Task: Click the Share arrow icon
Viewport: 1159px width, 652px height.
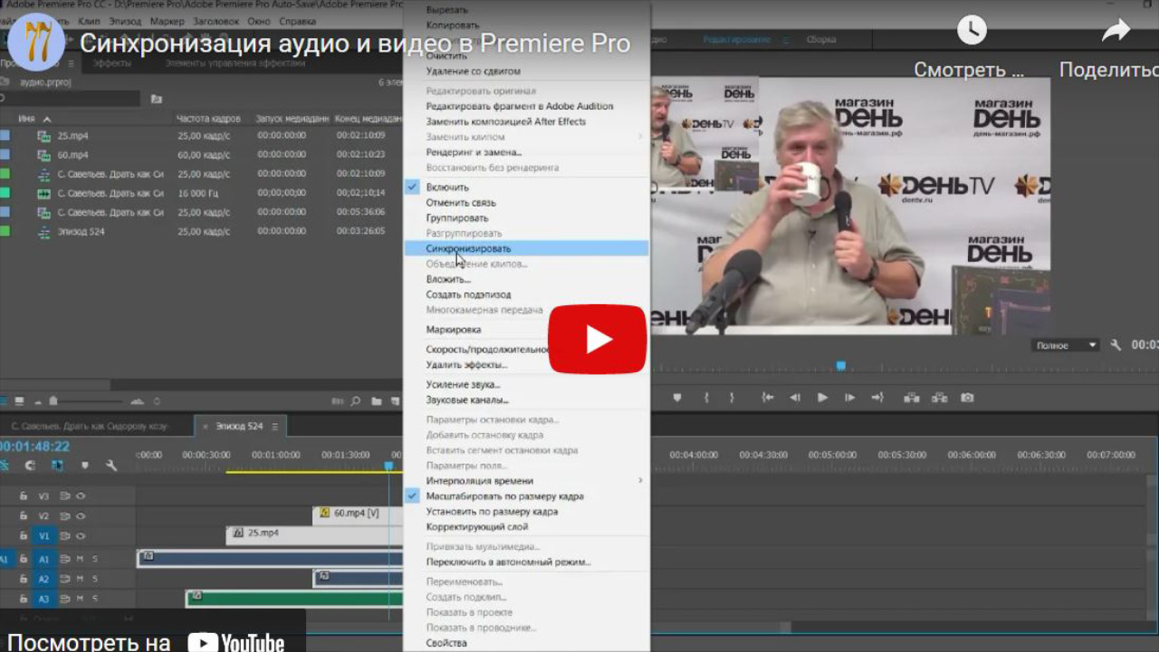Action: coord(1116,31)
